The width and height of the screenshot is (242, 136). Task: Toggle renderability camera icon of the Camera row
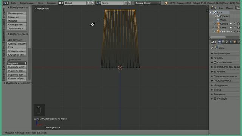click(x=239, y=23)
